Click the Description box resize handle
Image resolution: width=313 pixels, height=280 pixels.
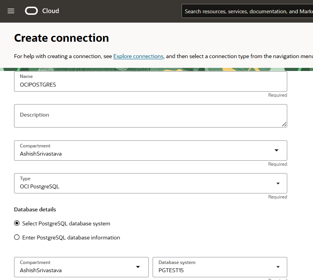point(284,124)
